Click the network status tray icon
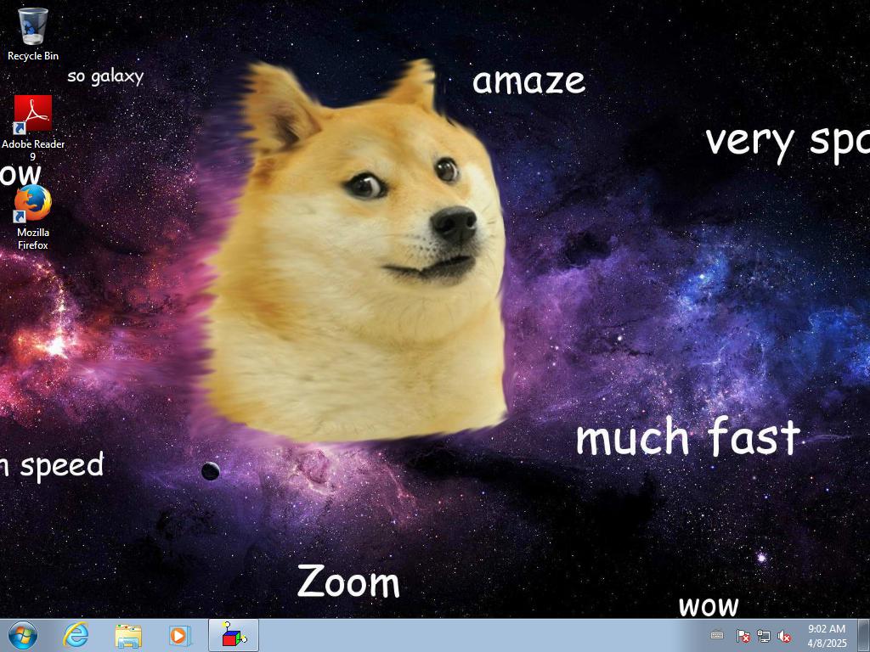Screen dimensions: 870x652 [764, 636]
